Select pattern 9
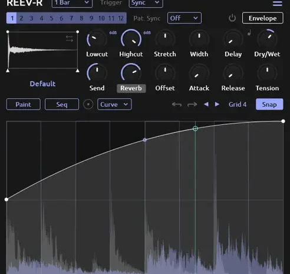This screenshot has height=274, width=290. tap(91, 18)
